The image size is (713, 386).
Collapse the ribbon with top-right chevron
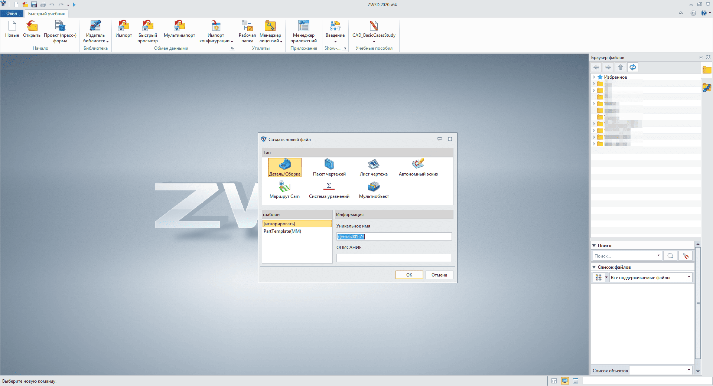[681, 13]
